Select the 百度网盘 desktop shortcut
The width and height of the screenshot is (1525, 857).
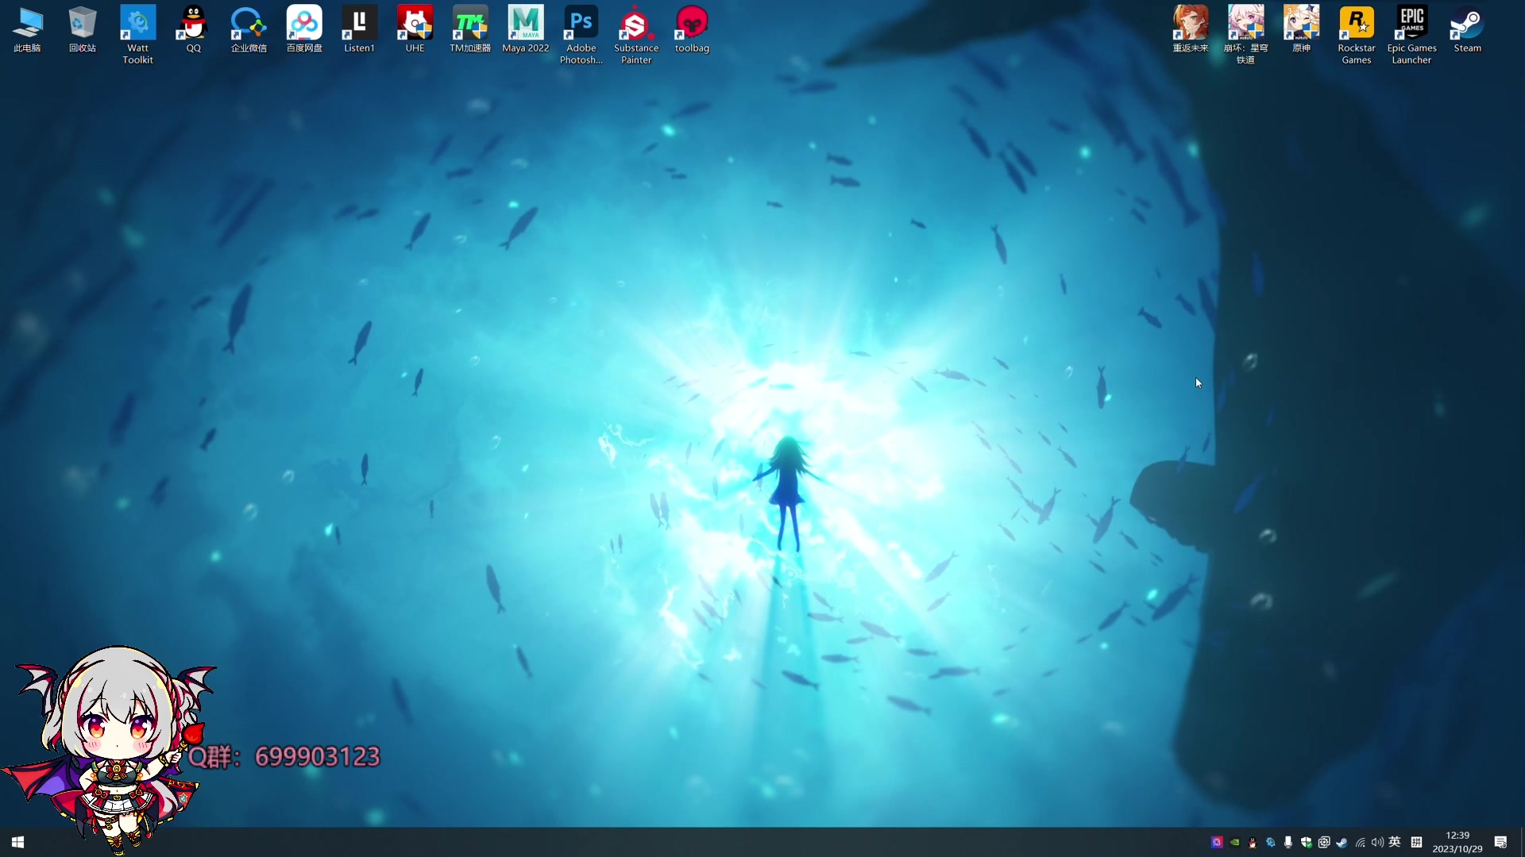(x=304, y=30)
